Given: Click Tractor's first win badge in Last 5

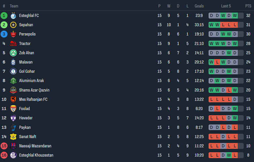Looking at the screenshot, I should (x=211, y=44).
